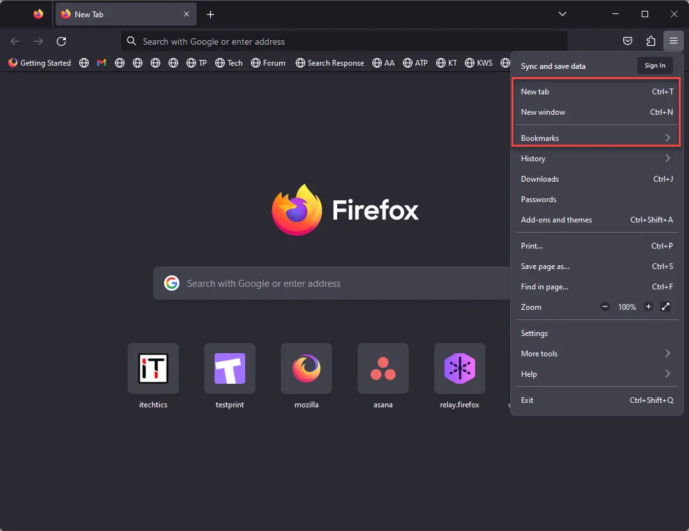
Task: Close the New Tab tab
Action: click(x=186, y=14)
